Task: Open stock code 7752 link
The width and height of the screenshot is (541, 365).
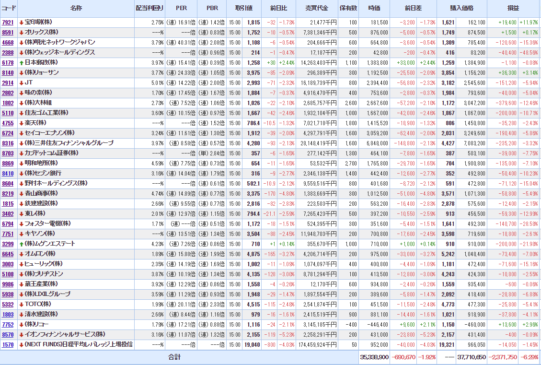Action: 8,325
